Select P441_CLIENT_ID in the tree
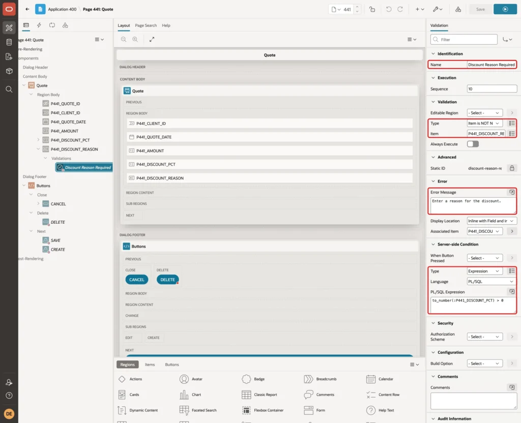The image size is (521, 423). 65,113
